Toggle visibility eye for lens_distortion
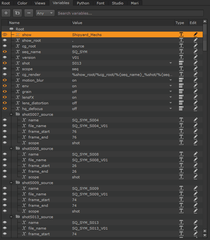The image size is (210, 240). click(x=5, y=103)
